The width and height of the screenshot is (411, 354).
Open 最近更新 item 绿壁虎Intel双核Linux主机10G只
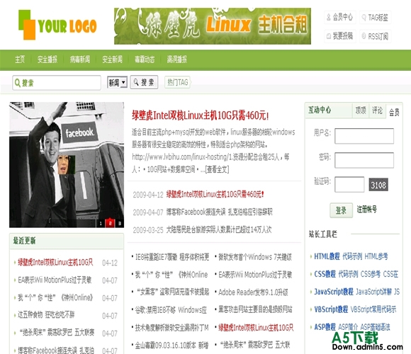coord(55,263)
